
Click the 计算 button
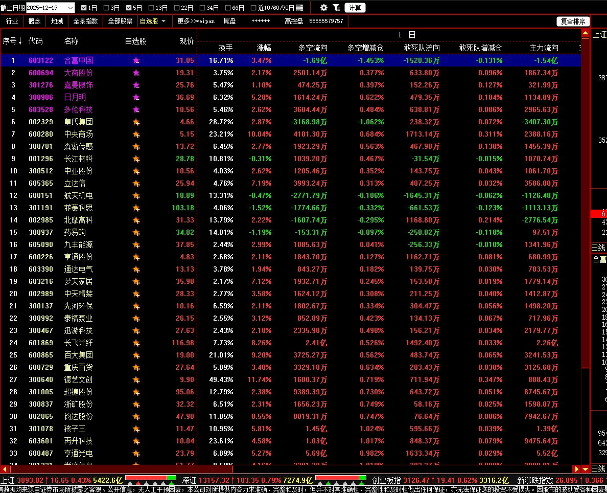point(355,8)
